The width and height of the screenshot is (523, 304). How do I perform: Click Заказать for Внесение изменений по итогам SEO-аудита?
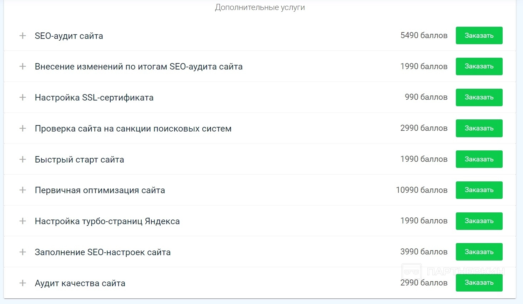pyautogui.click(x=479, y=66)
